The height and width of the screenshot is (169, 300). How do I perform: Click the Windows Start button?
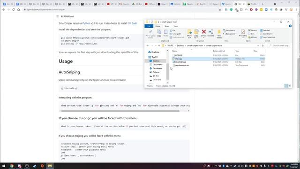(x=4, y=166)
